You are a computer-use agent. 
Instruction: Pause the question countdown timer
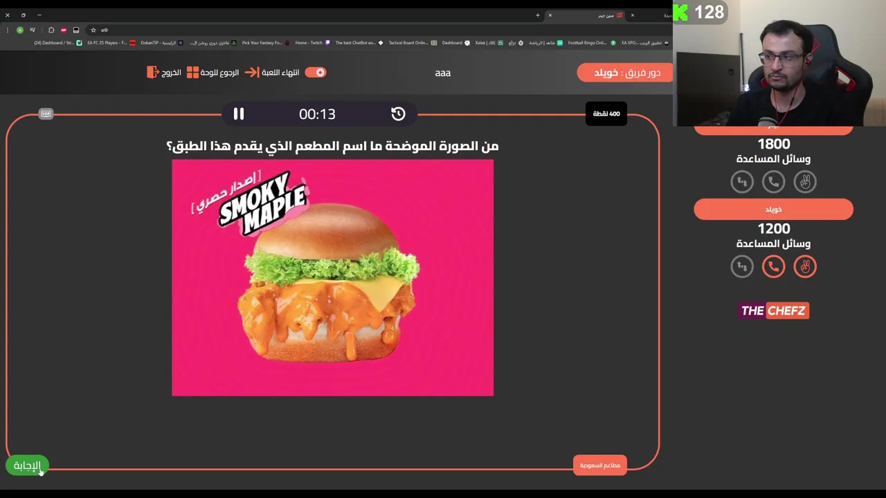coord(238,114)
